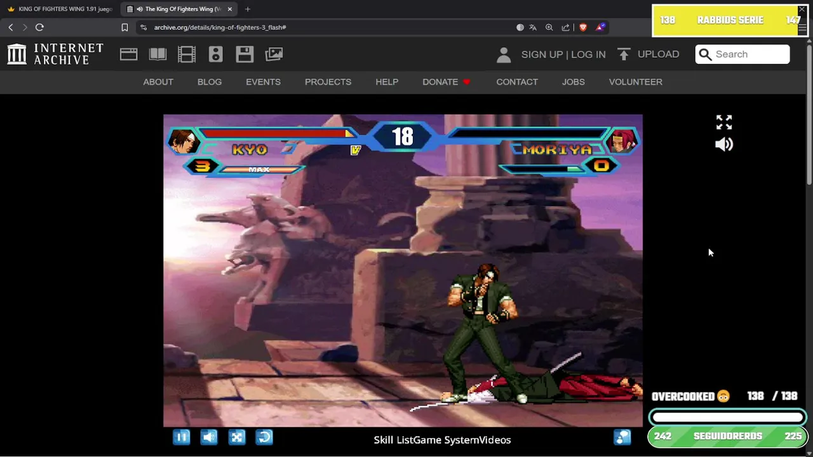Open the Video (film strip) icon

187,55
